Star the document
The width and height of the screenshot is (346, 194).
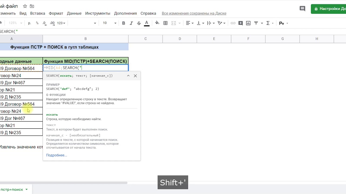tap(25, 6)
